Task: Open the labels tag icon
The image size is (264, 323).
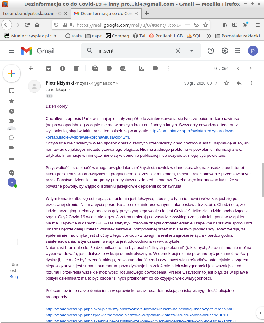Action: pos(156,68)
